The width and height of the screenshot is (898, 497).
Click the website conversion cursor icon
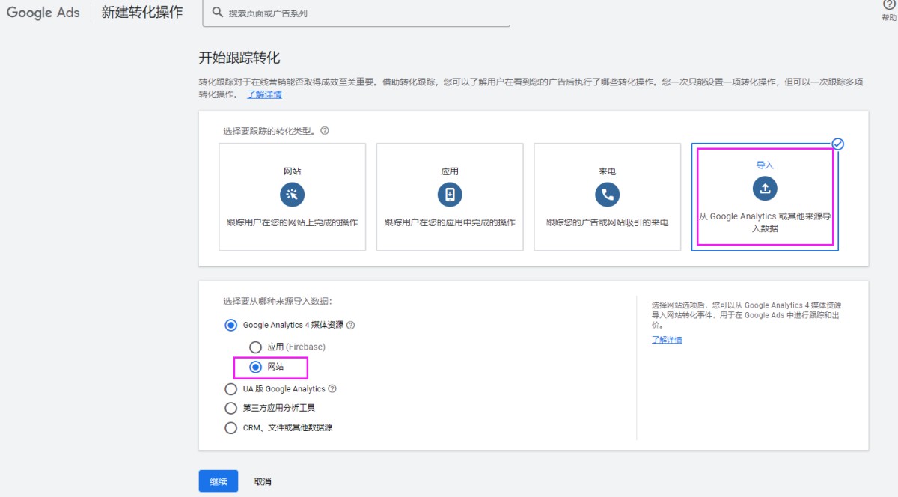pyautogui.click(x=292, y=195)
